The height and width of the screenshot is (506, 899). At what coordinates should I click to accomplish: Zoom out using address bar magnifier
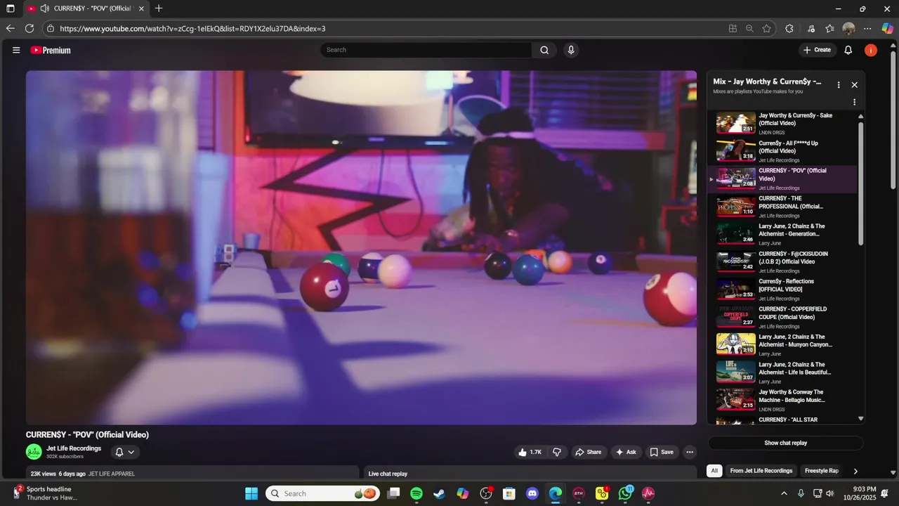[x=749, y=29]
